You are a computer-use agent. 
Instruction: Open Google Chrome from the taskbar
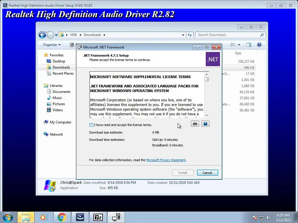[62, 217]
